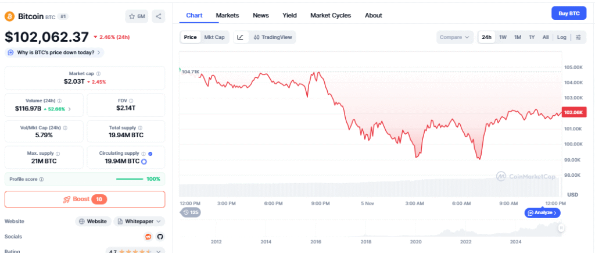Click the Bitcoin logo icon
The width and height of the screenshot is (595, 253).
pos(9,16)
